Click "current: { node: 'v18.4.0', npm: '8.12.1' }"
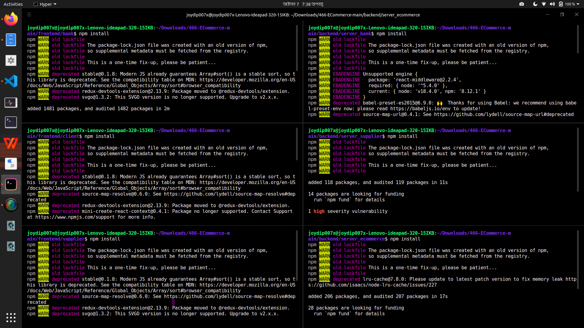This screenshot has width=584, height=328. pyautogui.click(x=427, y=91)
